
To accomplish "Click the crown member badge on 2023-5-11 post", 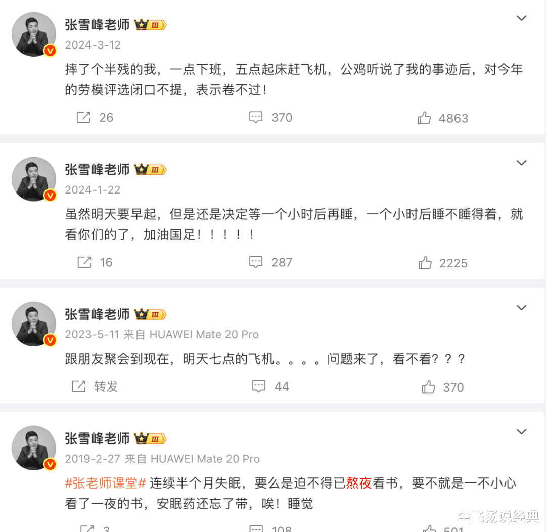I will pos(151,314).
